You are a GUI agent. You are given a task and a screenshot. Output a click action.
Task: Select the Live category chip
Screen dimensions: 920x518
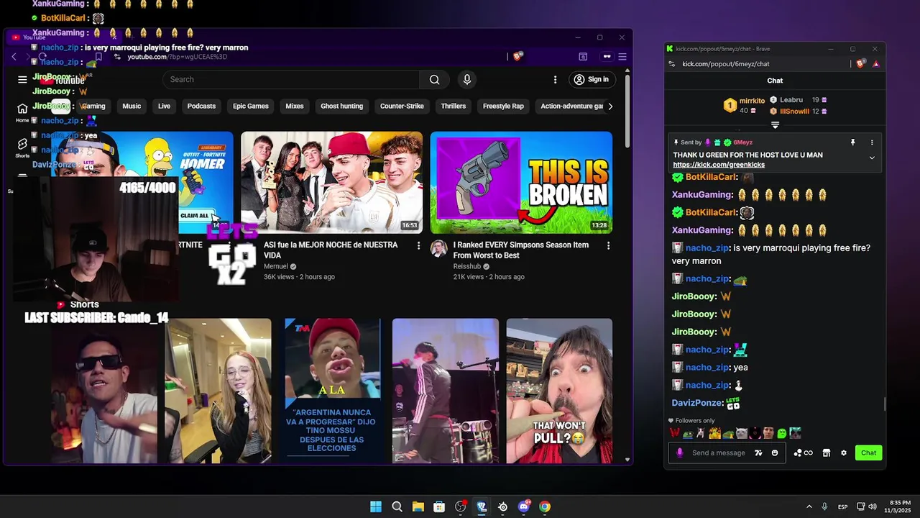point(164,106)
